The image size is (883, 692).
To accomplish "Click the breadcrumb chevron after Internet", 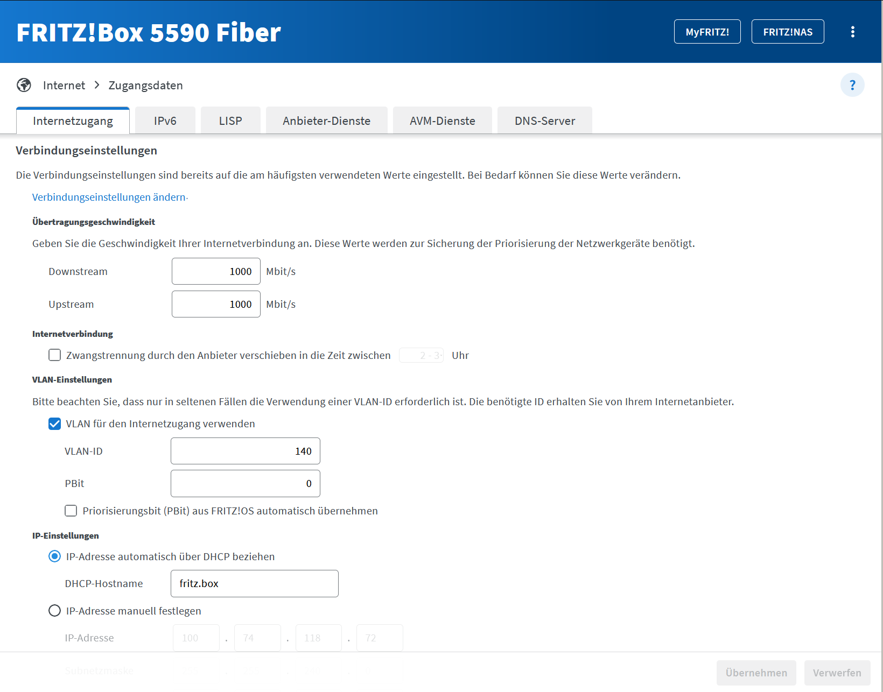I will coord(97,85).
